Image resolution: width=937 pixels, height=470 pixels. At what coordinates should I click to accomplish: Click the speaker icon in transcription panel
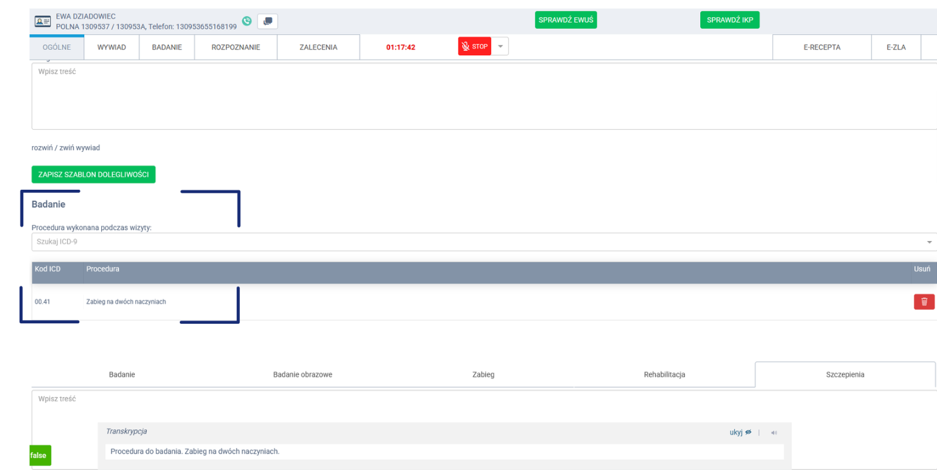coord(774,433)
